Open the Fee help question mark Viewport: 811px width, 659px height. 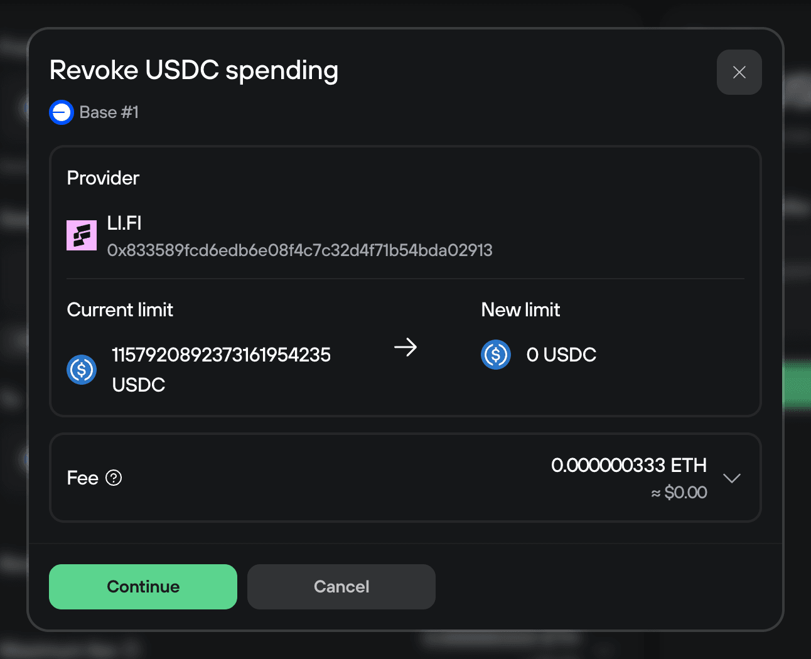pyautogui.click(x=114, y=478)
